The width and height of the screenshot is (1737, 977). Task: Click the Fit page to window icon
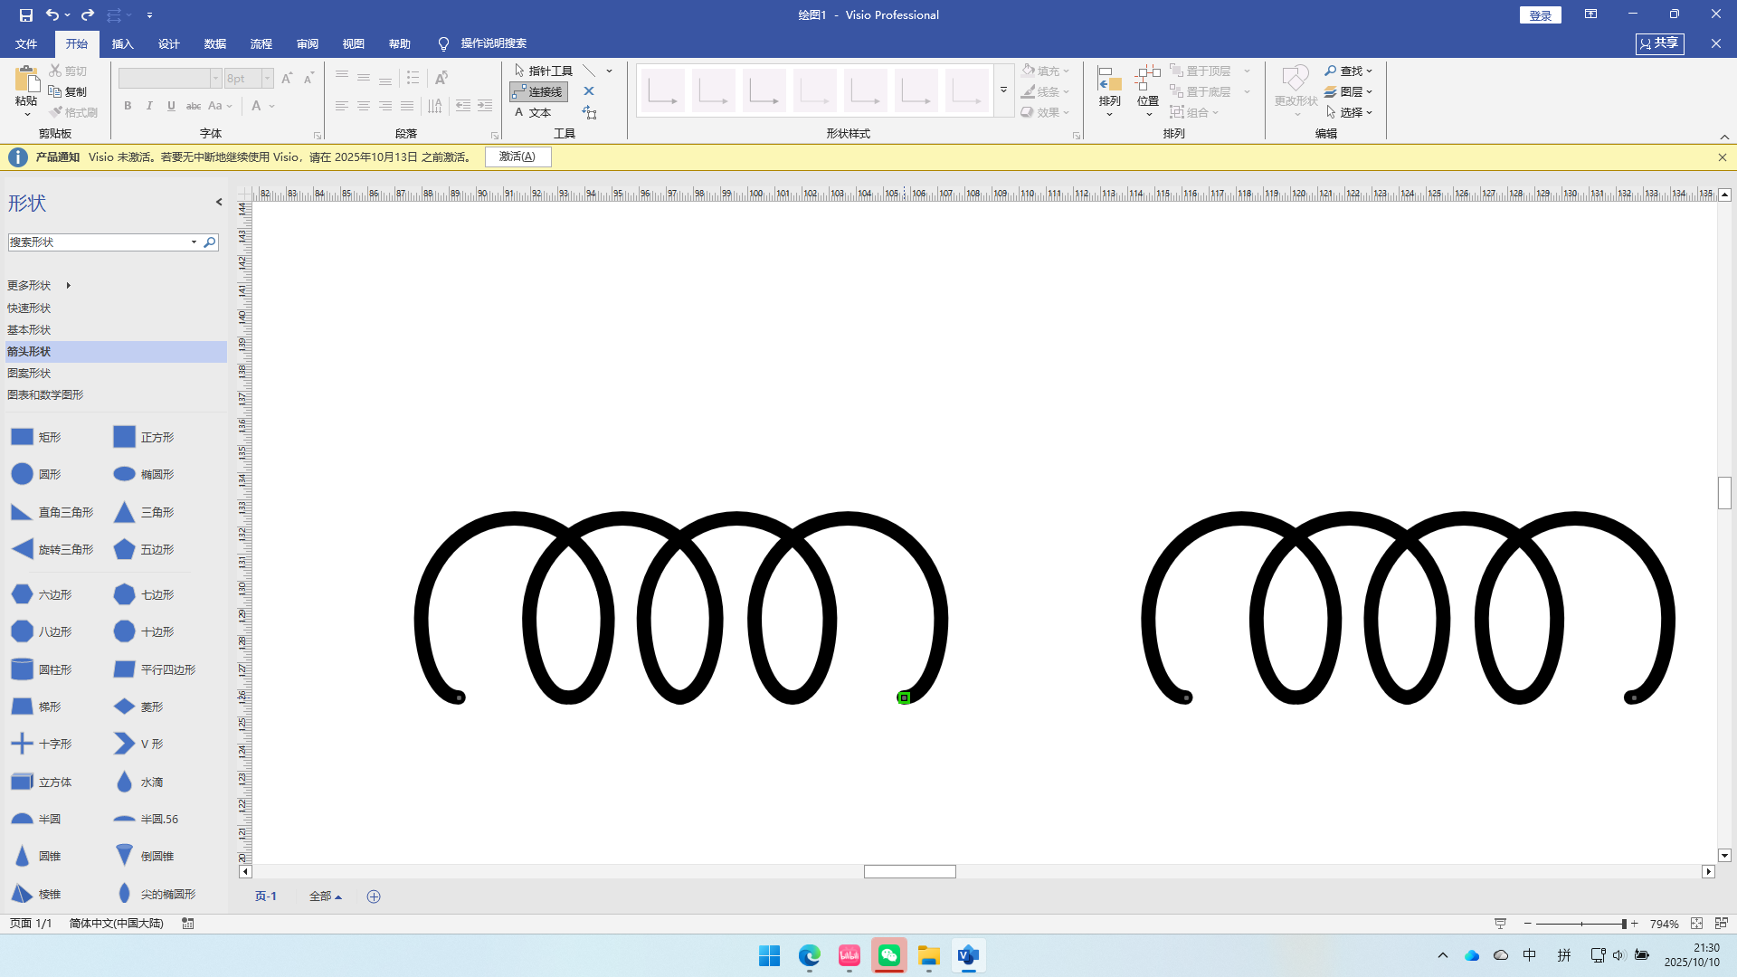click(1696, 924)
